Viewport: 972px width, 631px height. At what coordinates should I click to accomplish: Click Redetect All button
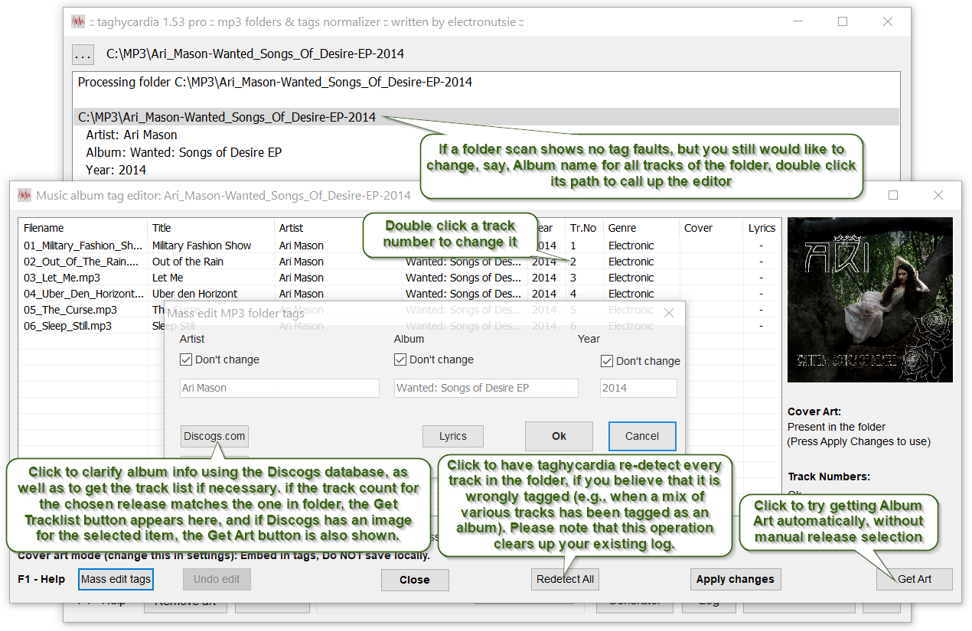click(565, 579)
